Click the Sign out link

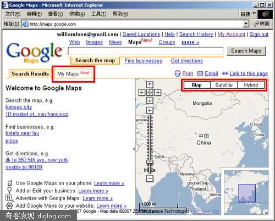click(x=259, y=34)
